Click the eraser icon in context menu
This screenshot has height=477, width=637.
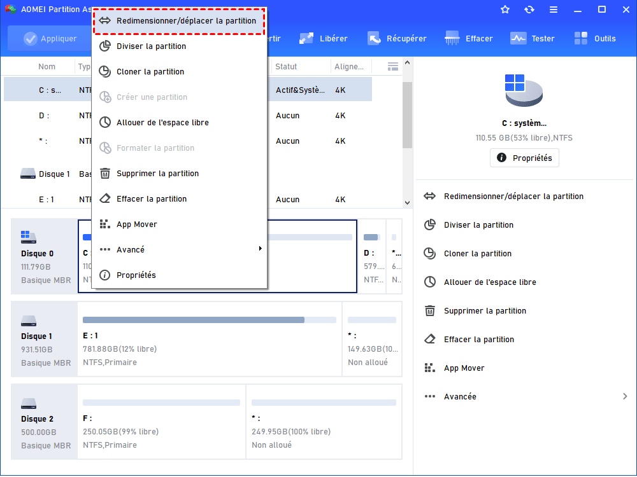click(105, 198)
